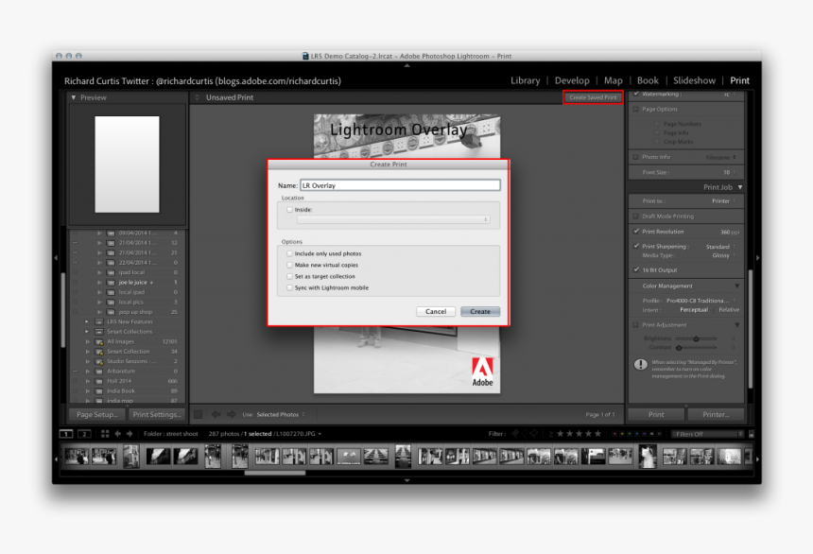Collapse the Color Management section
This screenshot has width=813, height=554.
coord(736,286)
